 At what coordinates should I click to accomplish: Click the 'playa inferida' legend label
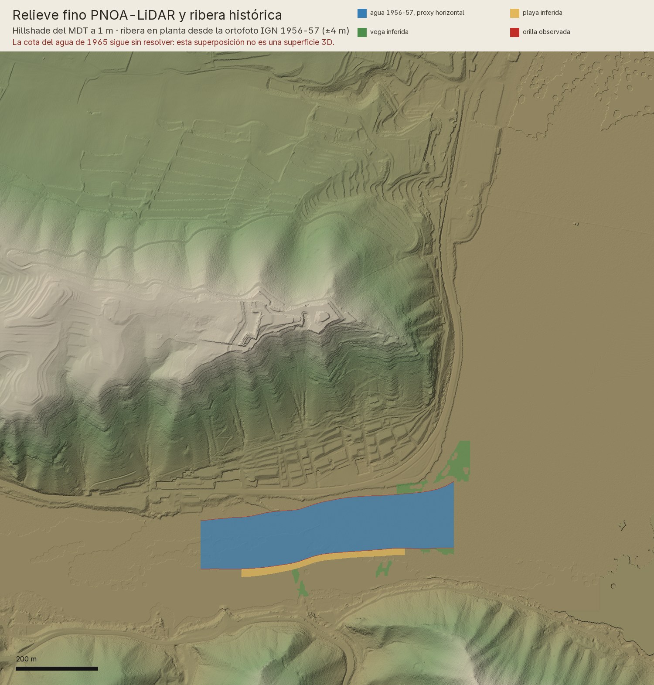542,13
